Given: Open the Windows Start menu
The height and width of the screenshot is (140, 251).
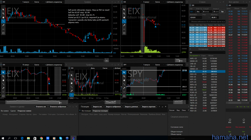Looking at the screenshot, I should tap(3, 138).
